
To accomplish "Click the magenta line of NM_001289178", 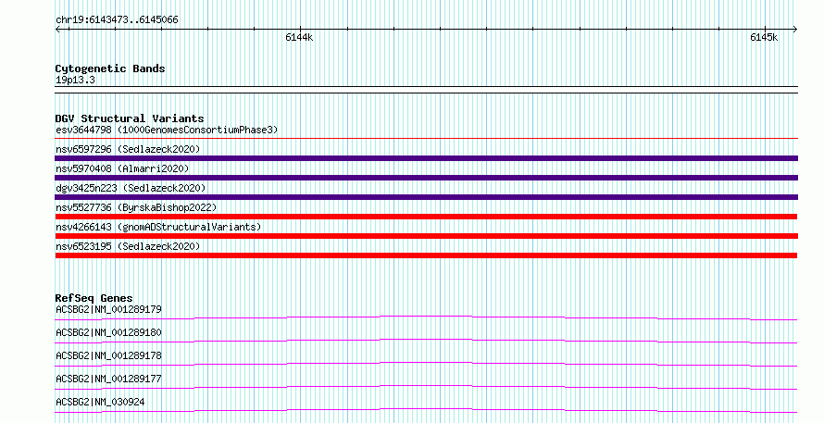I will pyautogui.click(x=426, y=364).
